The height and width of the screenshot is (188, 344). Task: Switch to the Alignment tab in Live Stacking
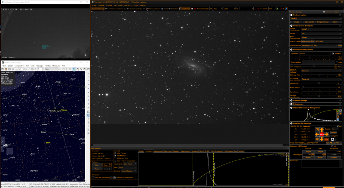168,151
